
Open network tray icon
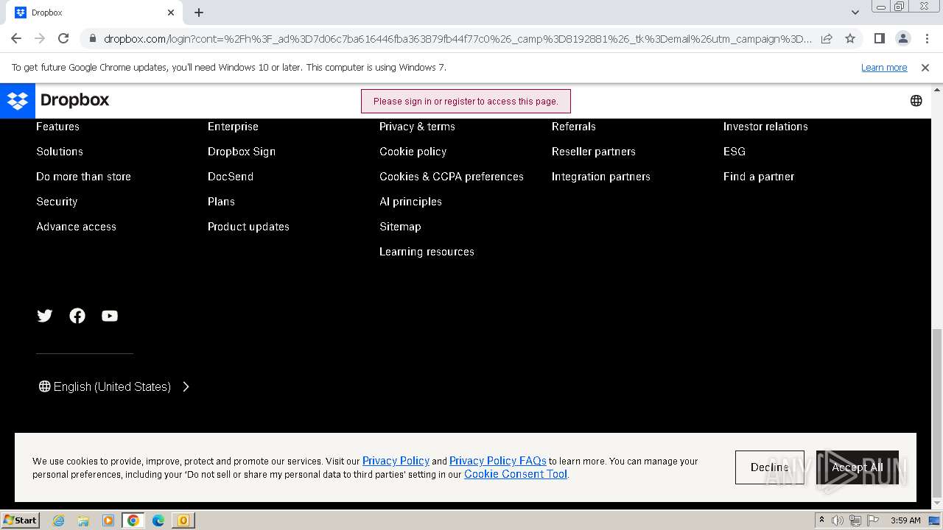tap(855, 520)
